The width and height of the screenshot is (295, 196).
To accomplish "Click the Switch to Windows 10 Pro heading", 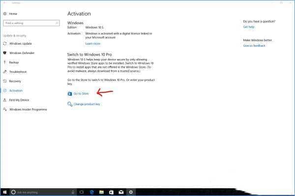I will 89,55.
